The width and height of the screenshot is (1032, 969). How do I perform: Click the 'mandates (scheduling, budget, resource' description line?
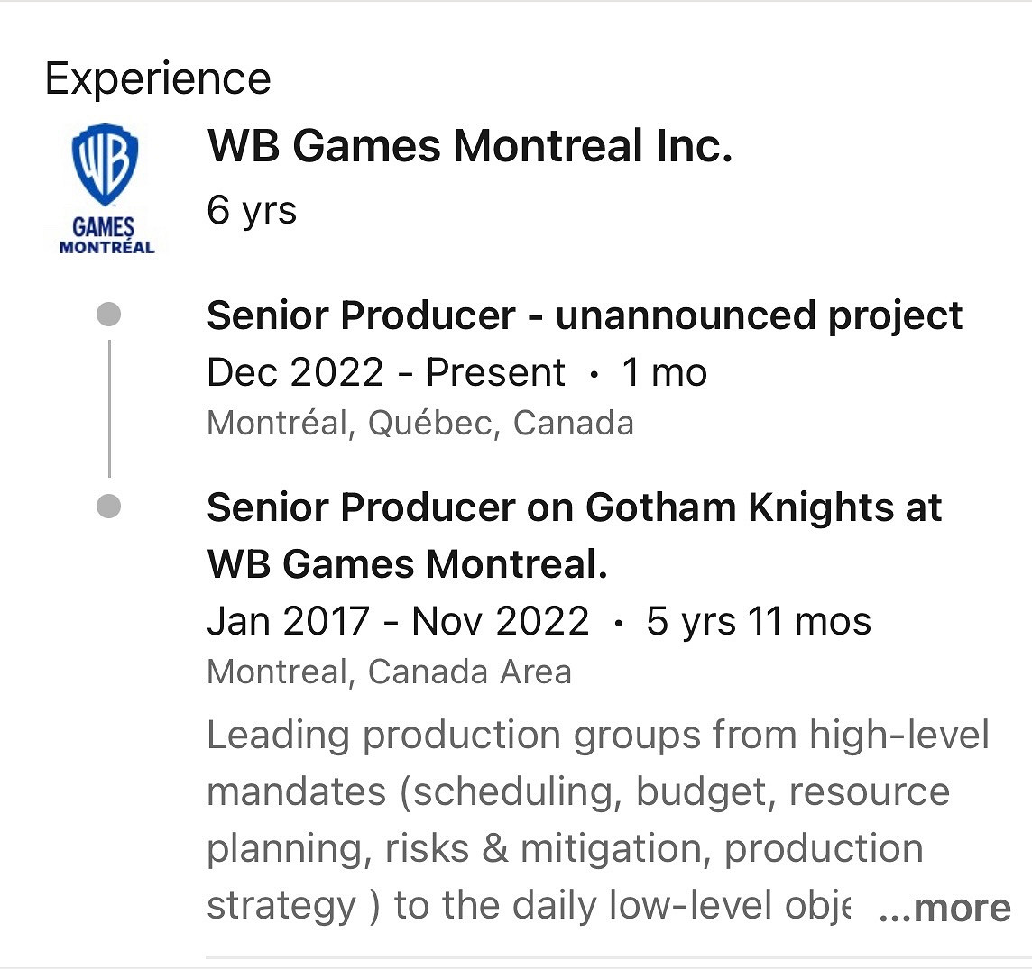pyautogui.click(x=577, y=792)
